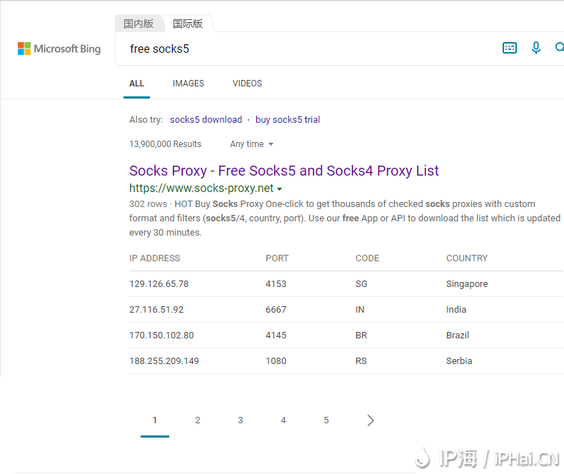
Task: Click the 'socks5 download' suggestion
Action: point(206,120)
